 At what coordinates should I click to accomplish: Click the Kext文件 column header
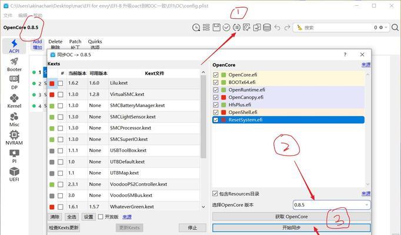[x=154, y=73]
